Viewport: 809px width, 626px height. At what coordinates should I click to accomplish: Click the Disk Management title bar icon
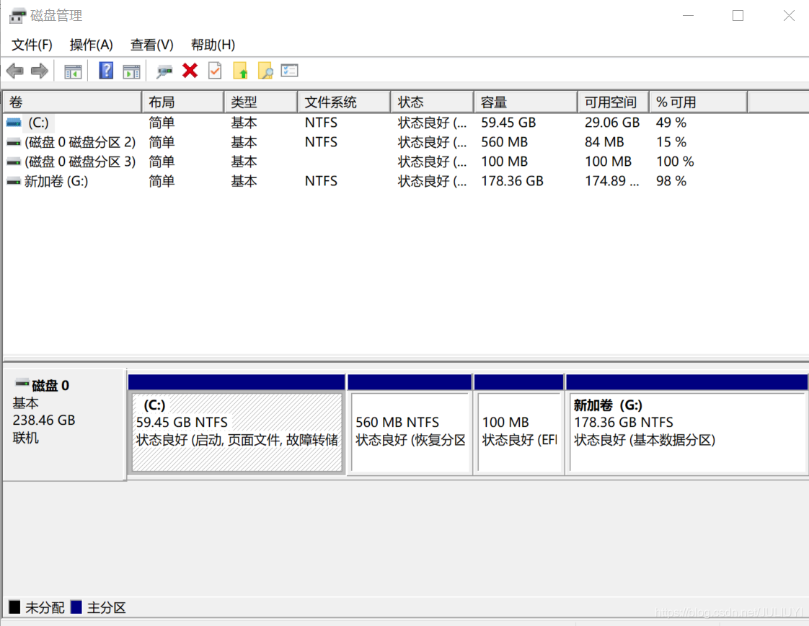tap(17, 15)
